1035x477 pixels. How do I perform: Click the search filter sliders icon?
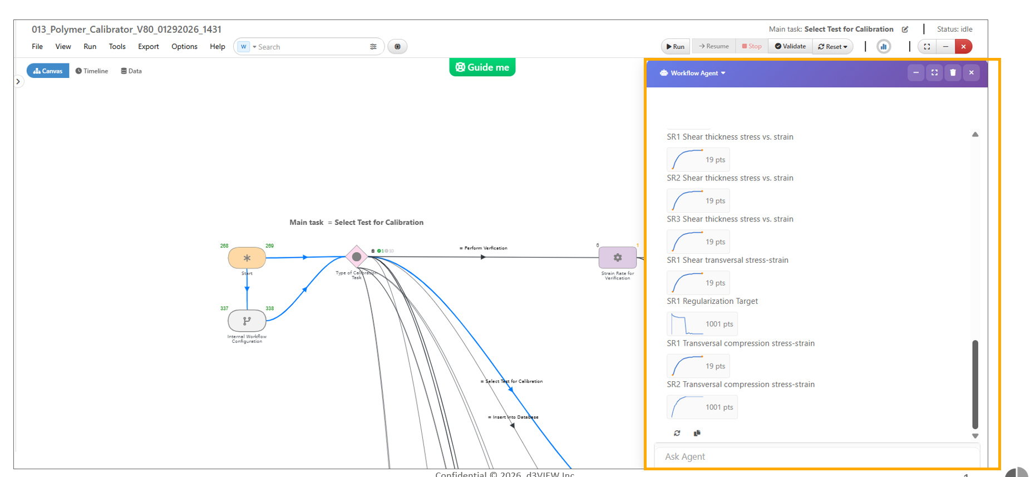(373, 47)
